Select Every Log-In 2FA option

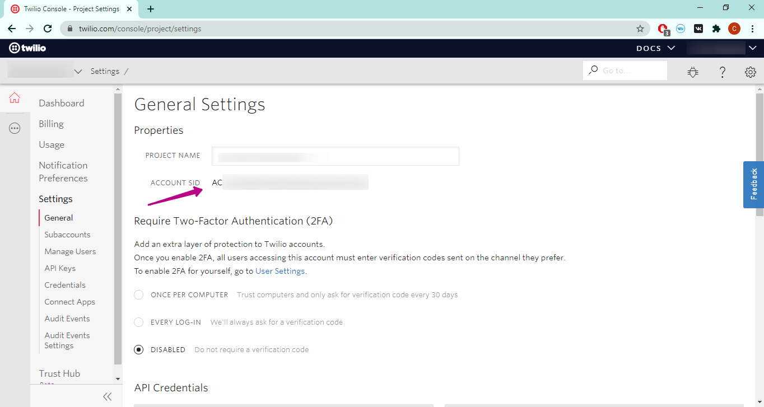pyautogui.click(x=139, y=322)
